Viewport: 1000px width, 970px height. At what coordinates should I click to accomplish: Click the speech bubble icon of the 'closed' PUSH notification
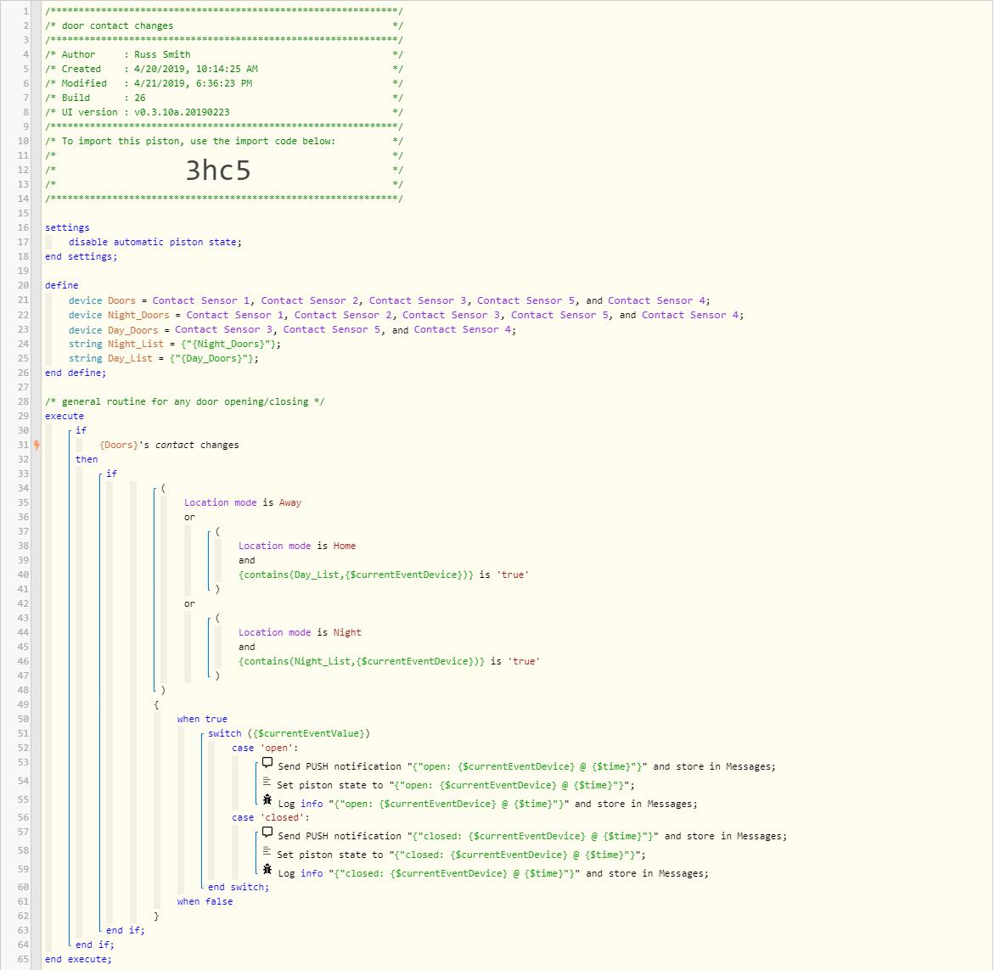267,833
